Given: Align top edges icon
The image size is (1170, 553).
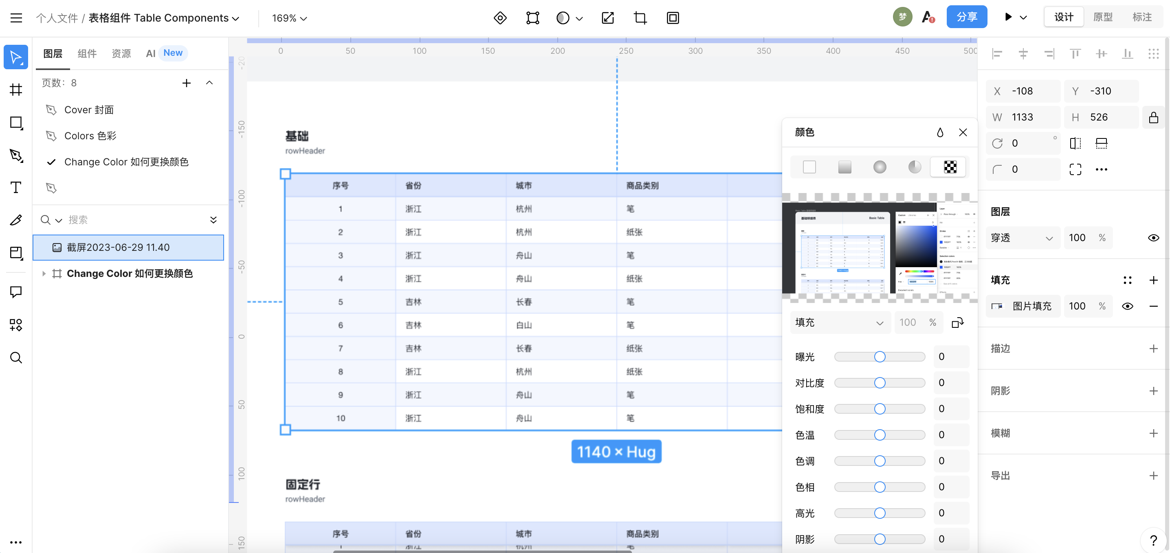Looking at the screenshot, I should pyautogui.click(x=1075, y=55).
